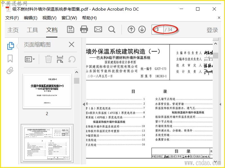This screenshot has width=225, height=168.
Task: Click the 页面缩略图 panel title
Action: tap(37, 45)
